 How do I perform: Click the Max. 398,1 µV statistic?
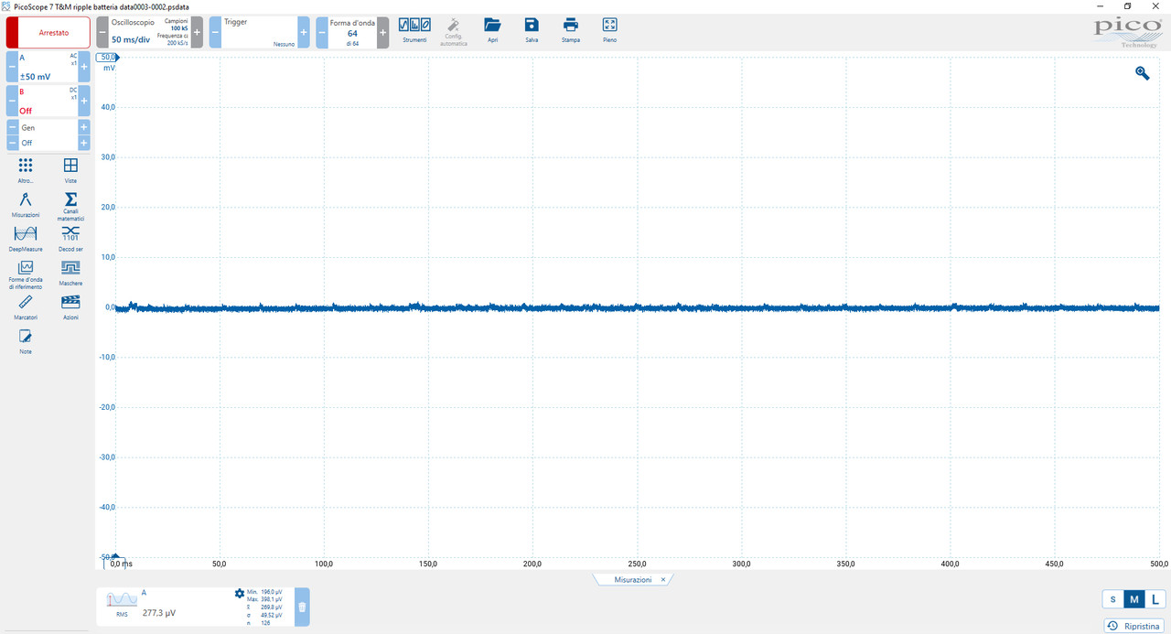(264, 599)
